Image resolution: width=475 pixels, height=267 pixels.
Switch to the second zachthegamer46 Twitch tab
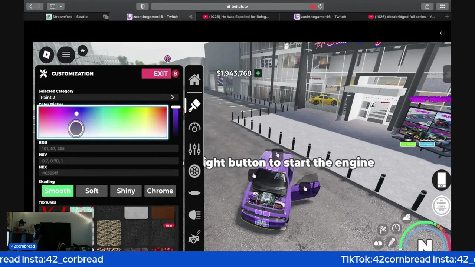coord(320,17)
